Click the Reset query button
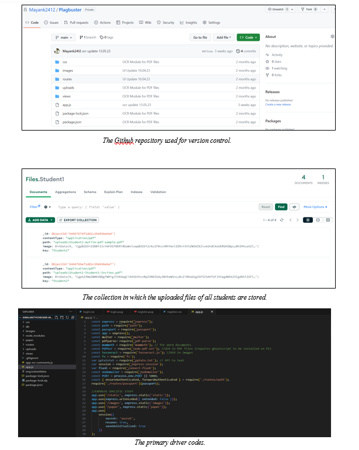 pos(266,207)
